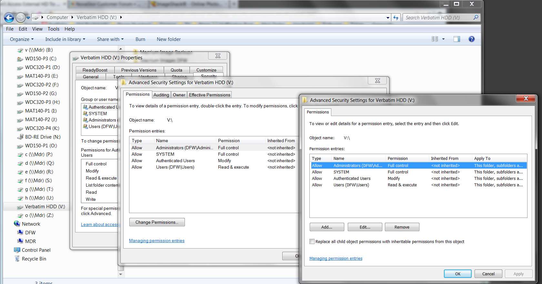Select the h (\\Mdr) (U:) network drive icon
Screen dimensions: 542x284
(x=20, y=198)
